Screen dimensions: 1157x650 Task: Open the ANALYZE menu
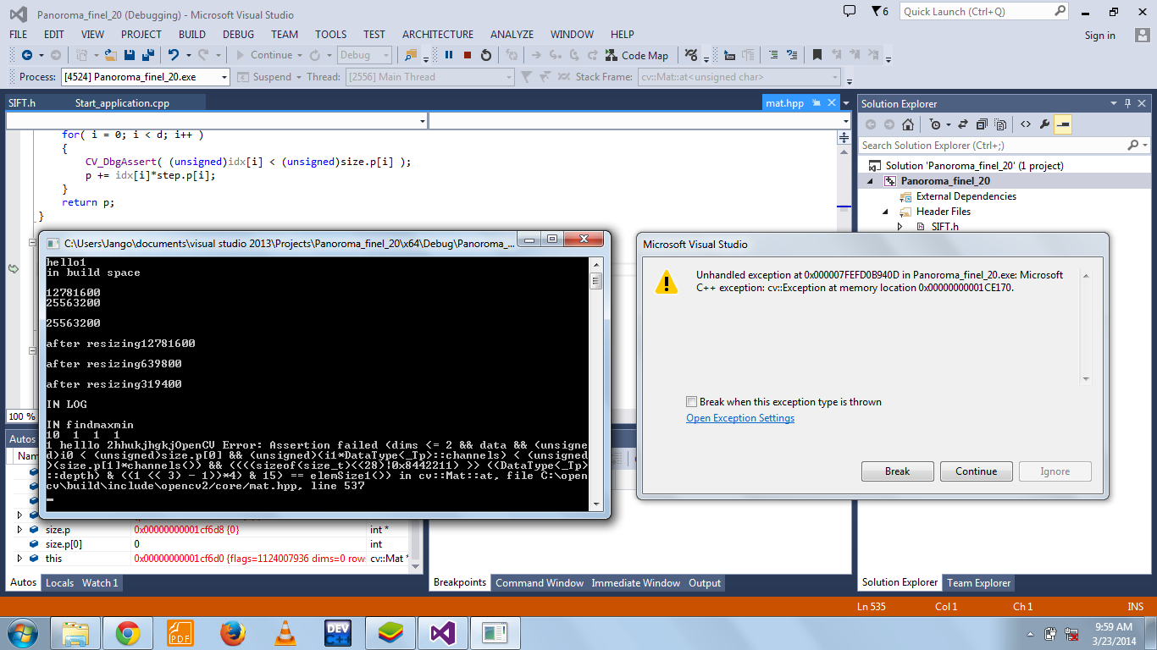(512, 35)
